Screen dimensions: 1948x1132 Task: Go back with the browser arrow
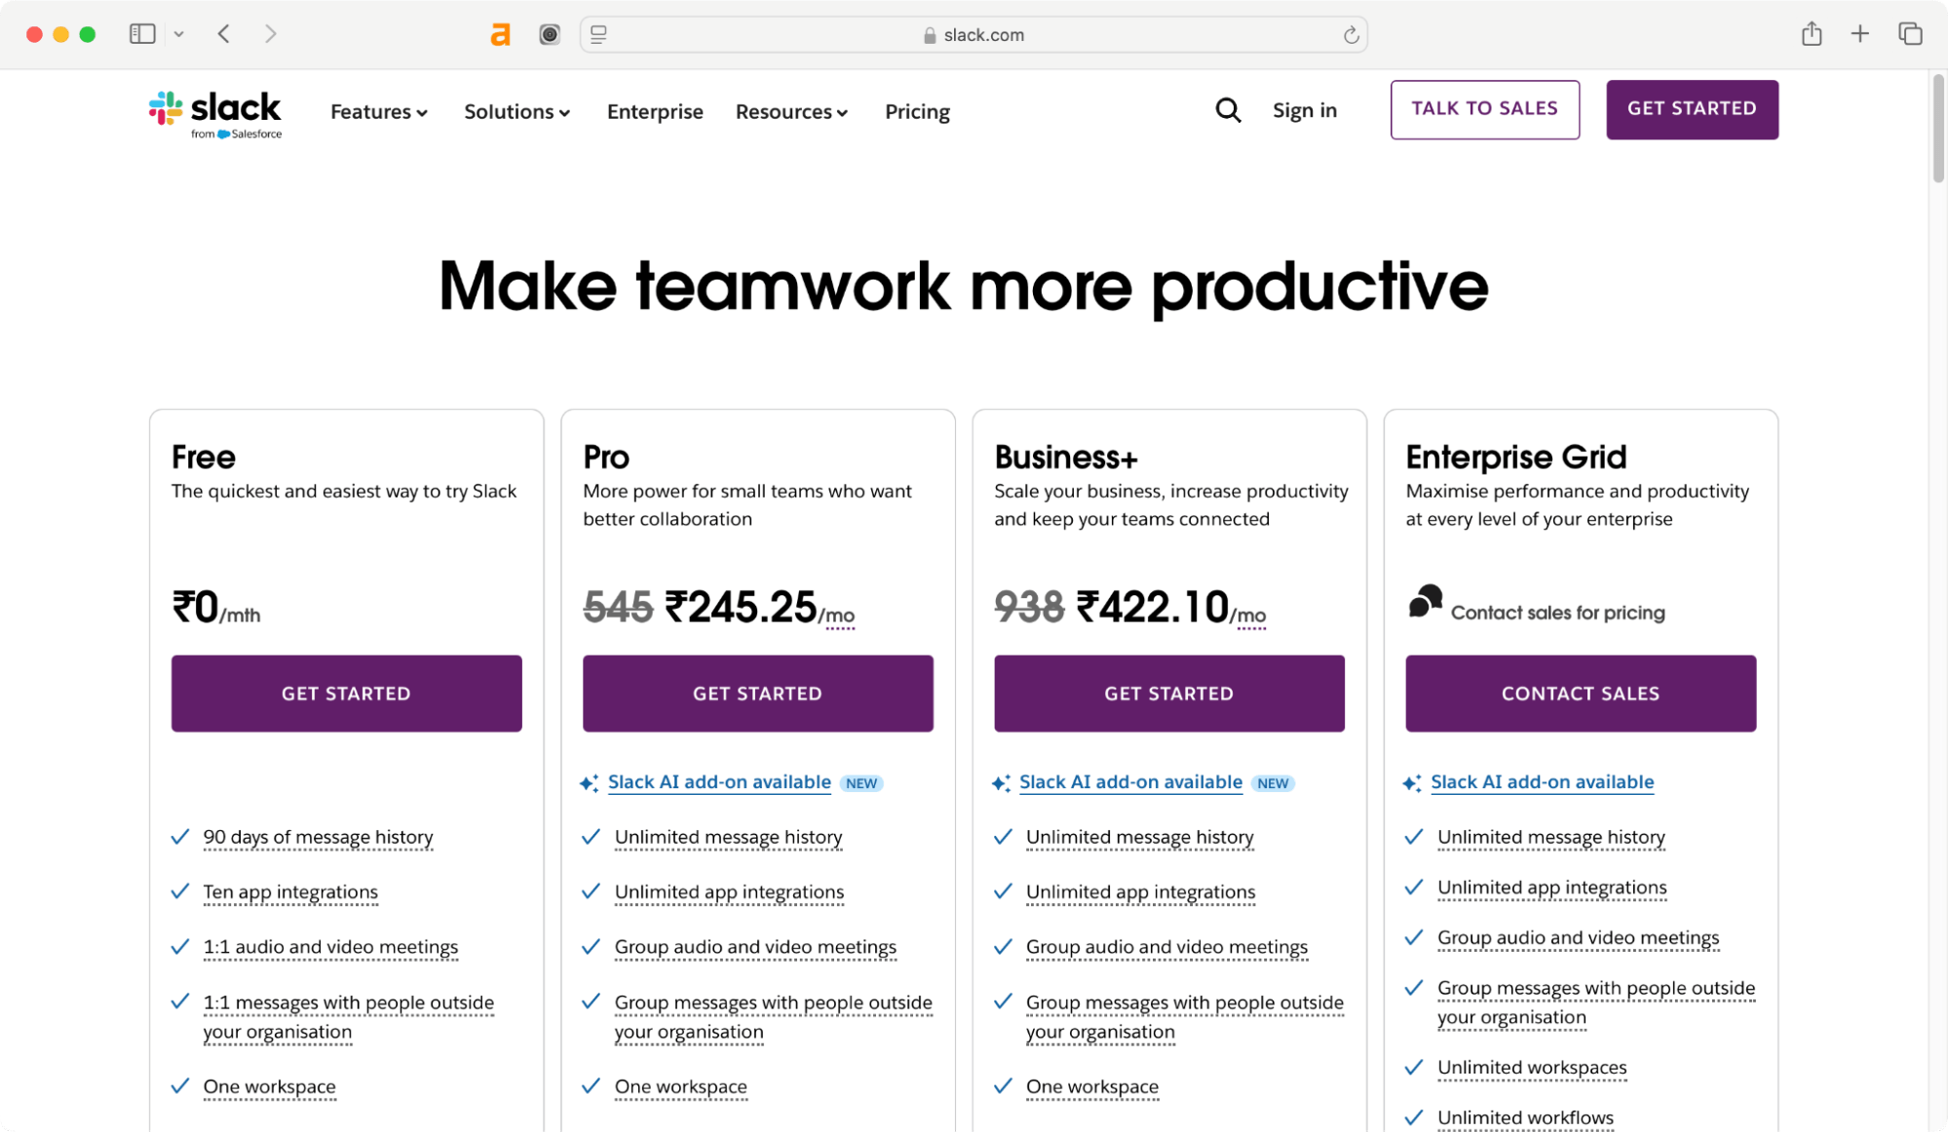pos(224,34)
